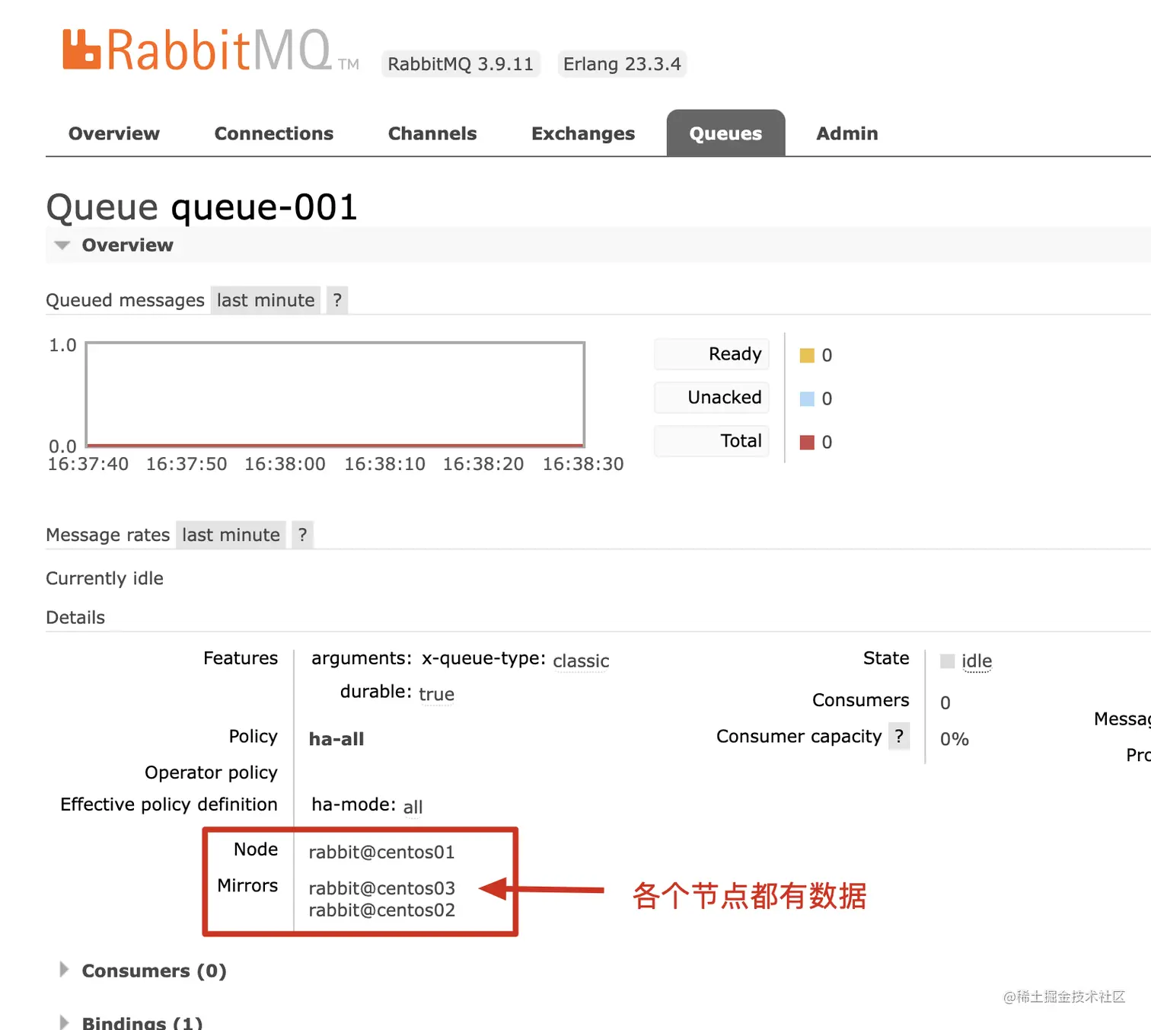Click mirror rabbit@centos03
The width and height of the screenshot is (1151, 1030).
pos(381,888)
